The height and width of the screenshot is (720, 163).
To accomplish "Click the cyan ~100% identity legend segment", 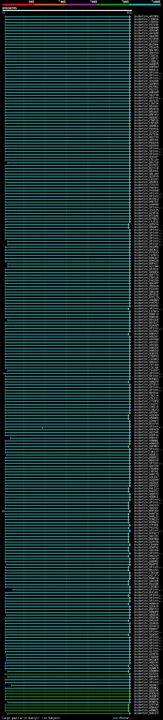I will [x=145, y=5].
